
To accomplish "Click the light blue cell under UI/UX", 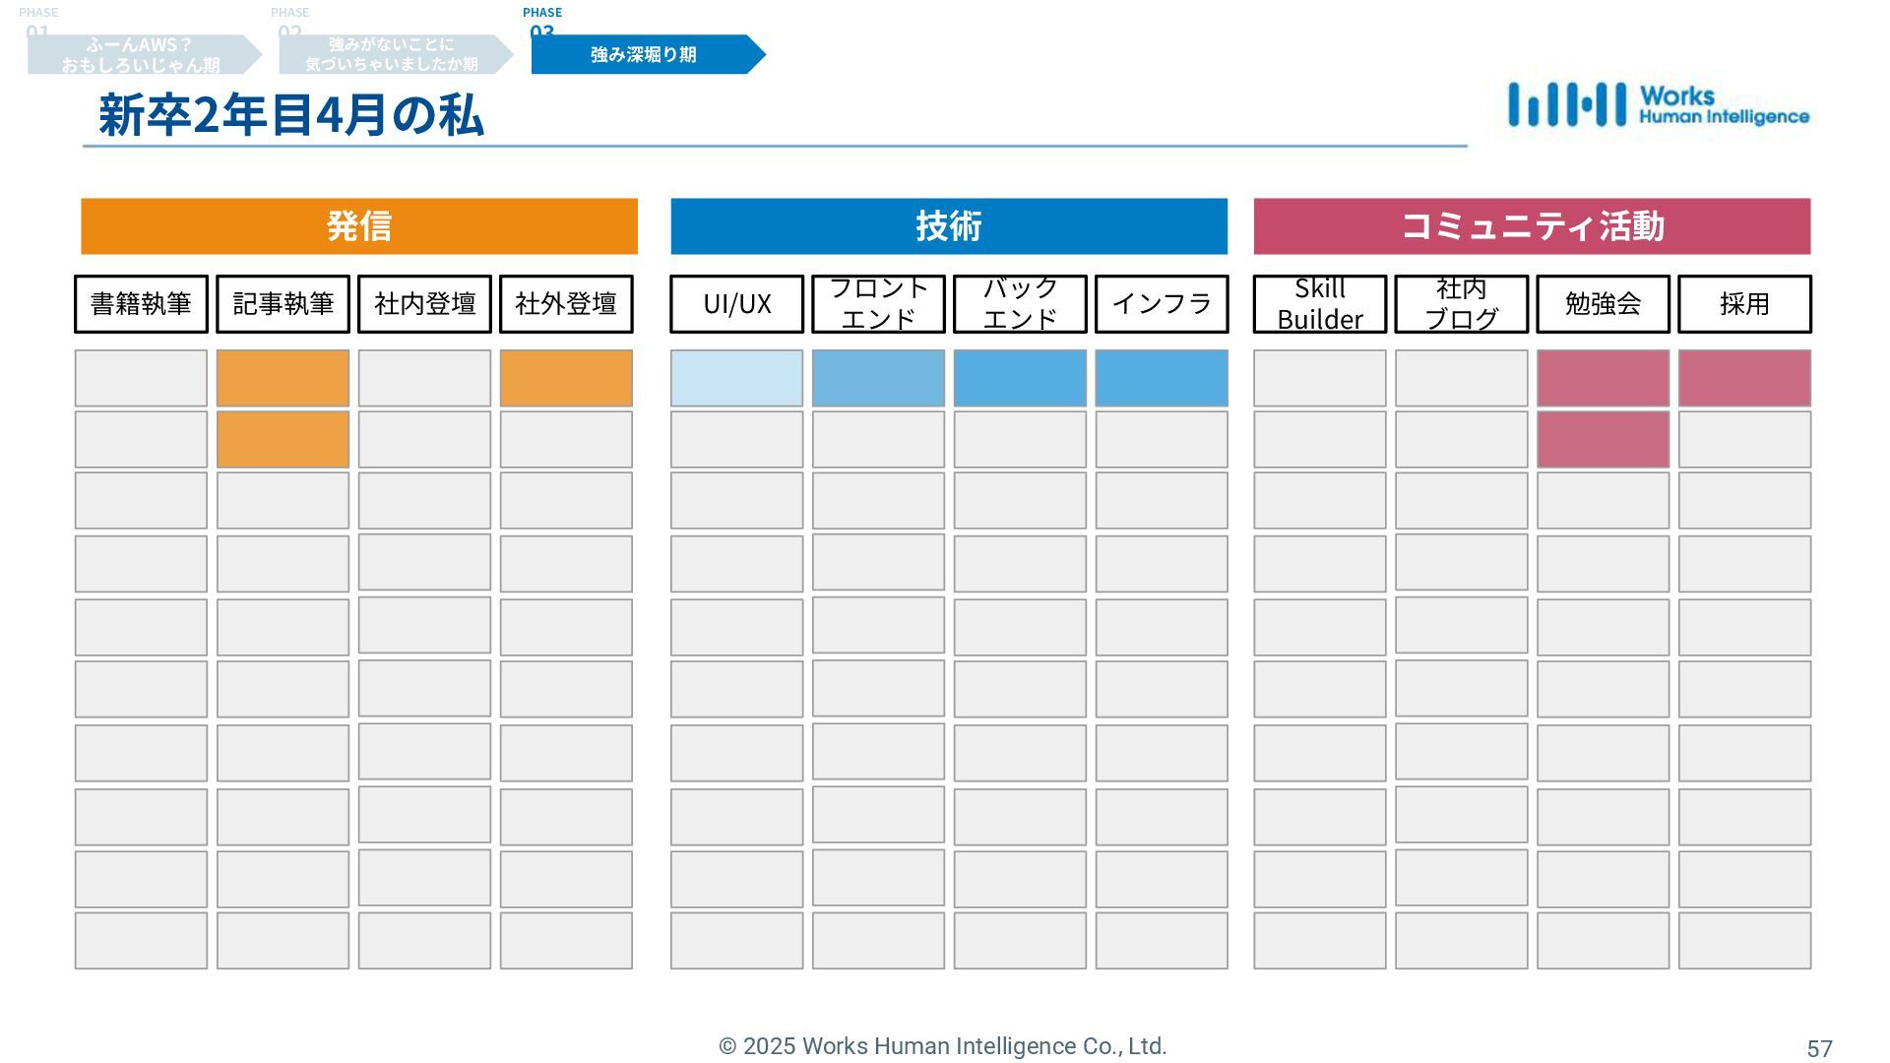I will (x=737, y=379).
